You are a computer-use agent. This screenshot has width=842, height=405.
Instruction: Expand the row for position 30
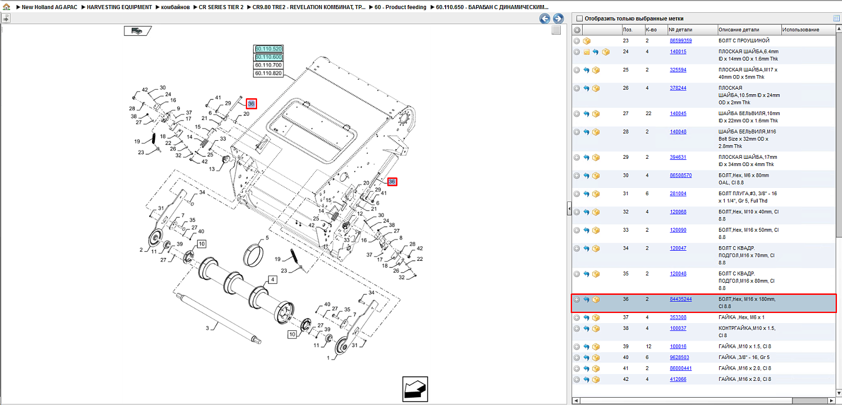[576, 176]
